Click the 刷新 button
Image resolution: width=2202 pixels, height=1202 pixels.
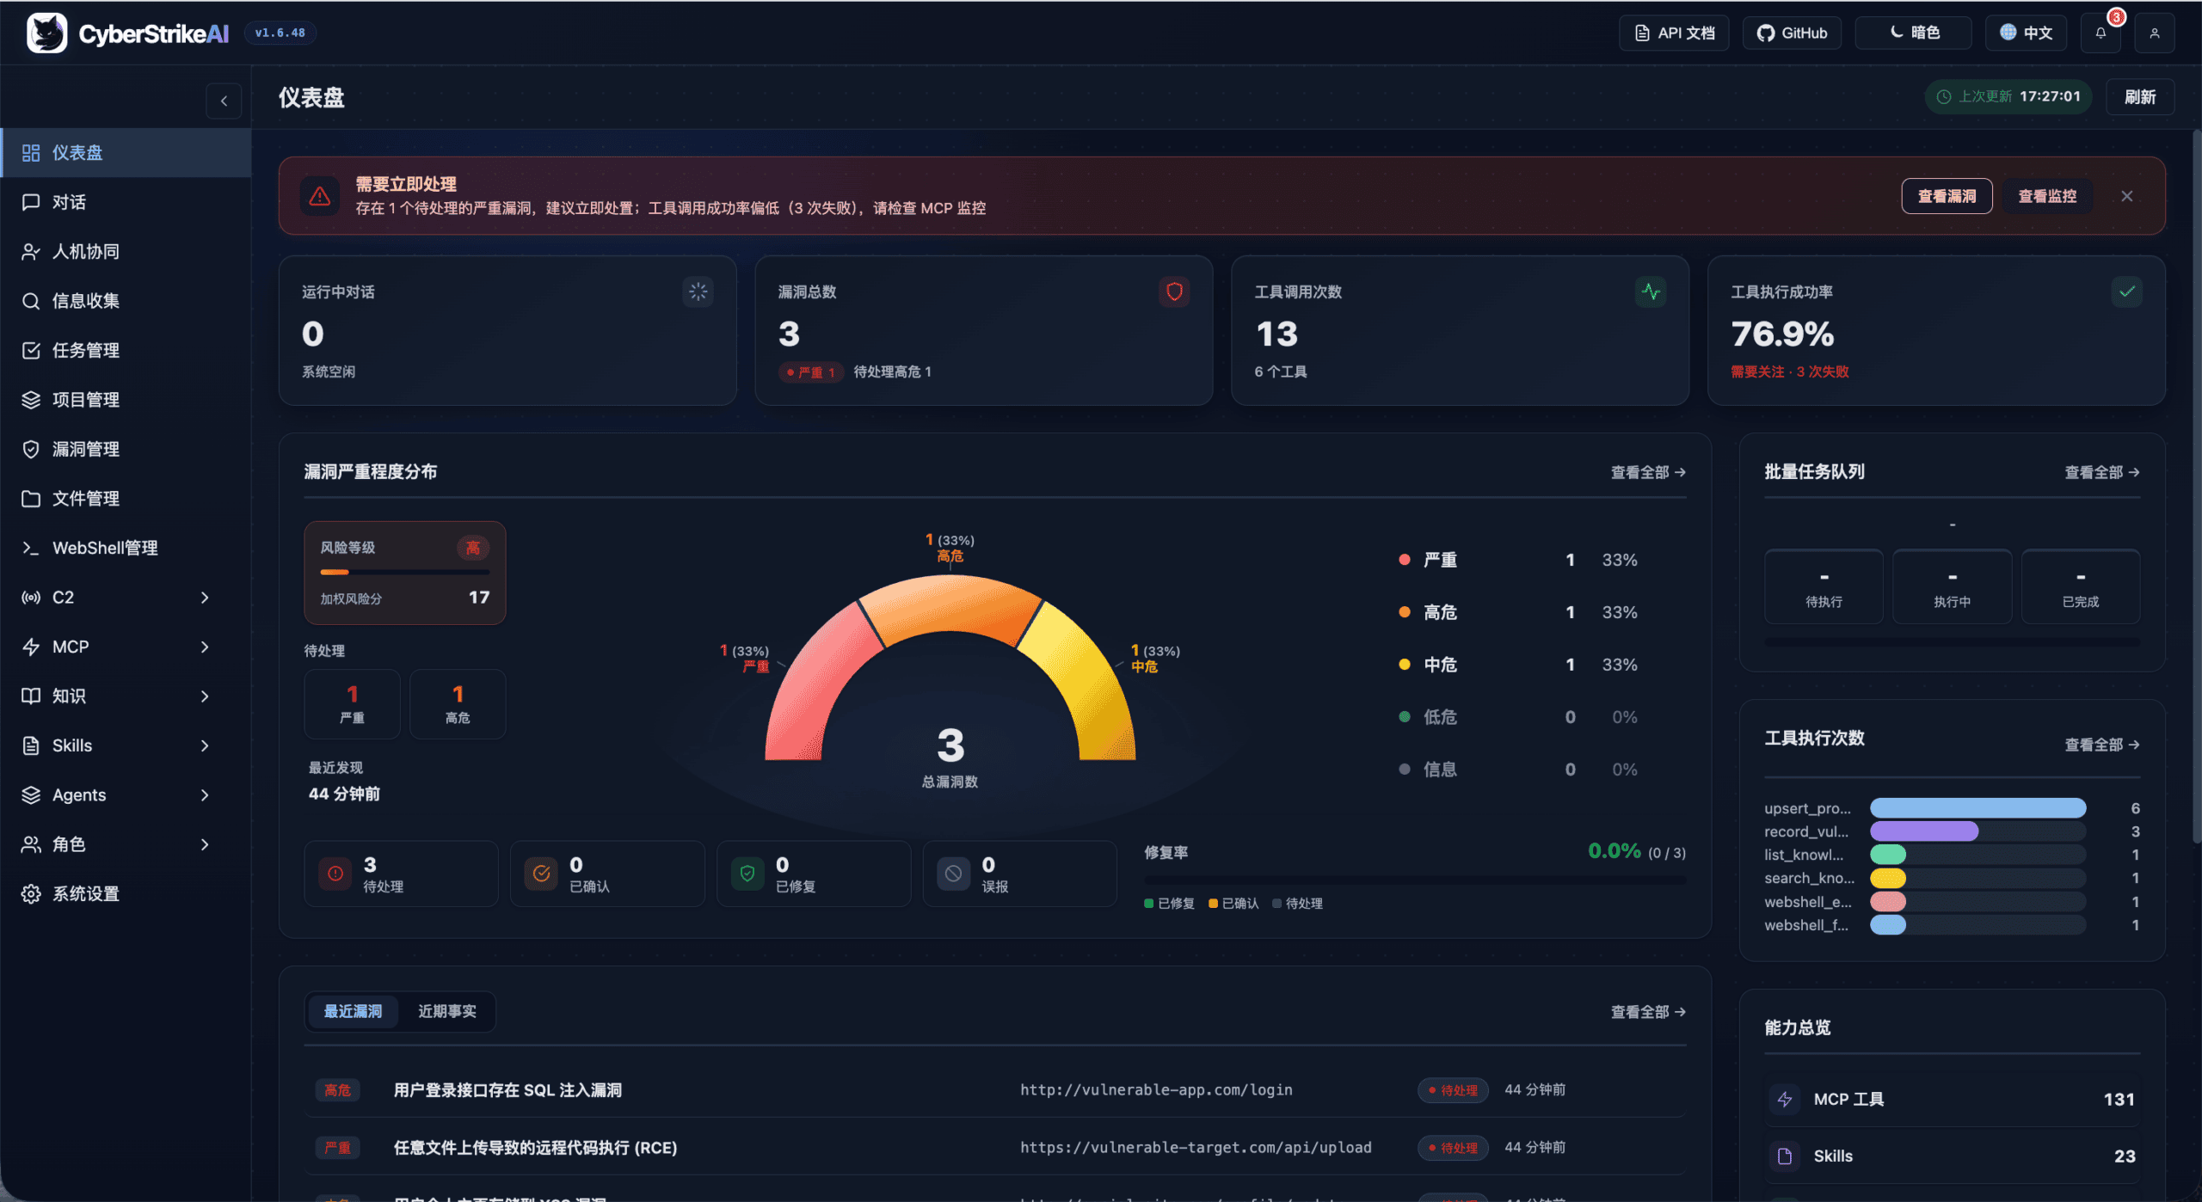2140,97
